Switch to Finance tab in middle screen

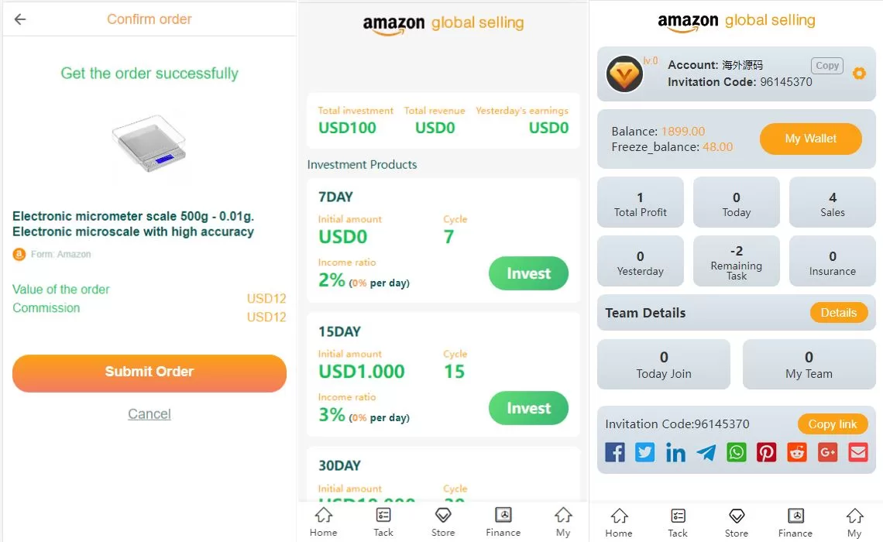coord(503,522)
